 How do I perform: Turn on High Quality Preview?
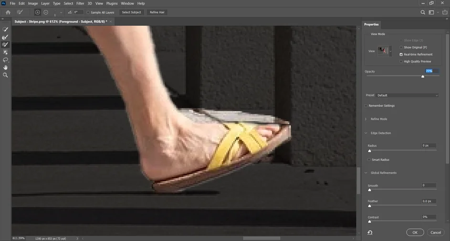tap(401, 61)
